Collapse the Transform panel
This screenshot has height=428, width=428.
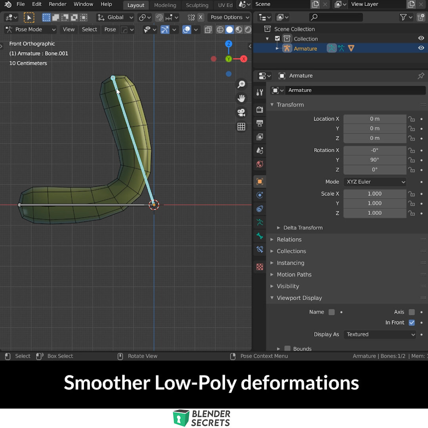coord(272,105)
